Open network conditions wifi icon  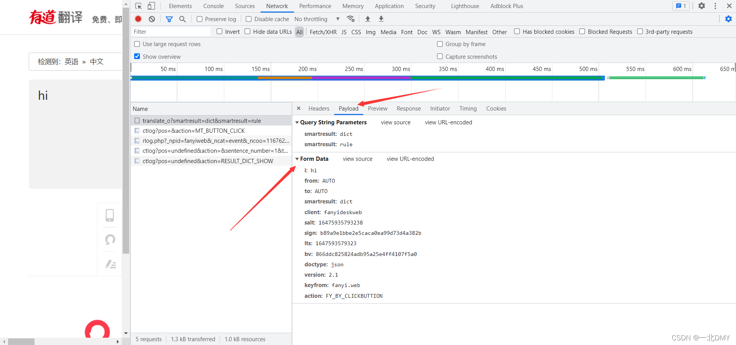(350, 19)
